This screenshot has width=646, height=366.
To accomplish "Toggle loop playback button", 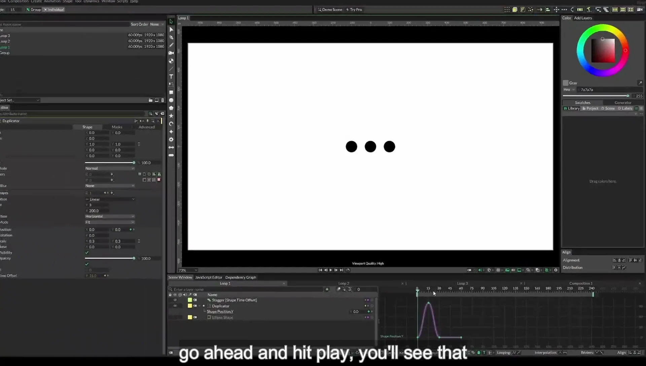I will [348, 270].
